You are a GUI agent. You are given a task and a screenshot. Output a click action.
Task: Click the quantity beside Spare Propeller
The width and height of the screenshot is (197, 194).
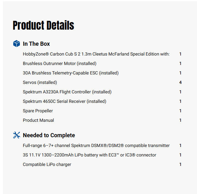181,111
